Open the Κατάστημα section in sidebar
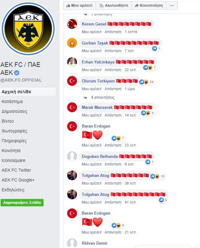The image size is (200, 248). pyautogui.click(x=12, y=102)
